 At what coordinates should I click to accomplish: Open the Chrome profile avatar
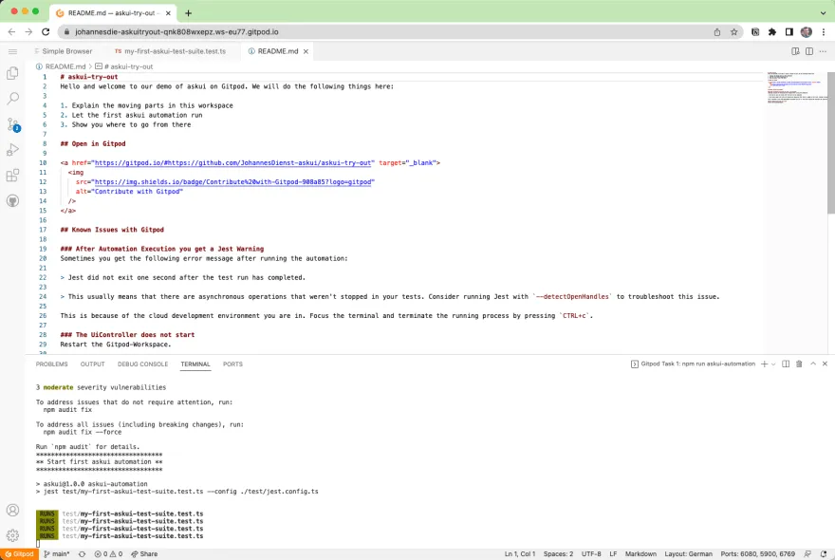(807, 32)
